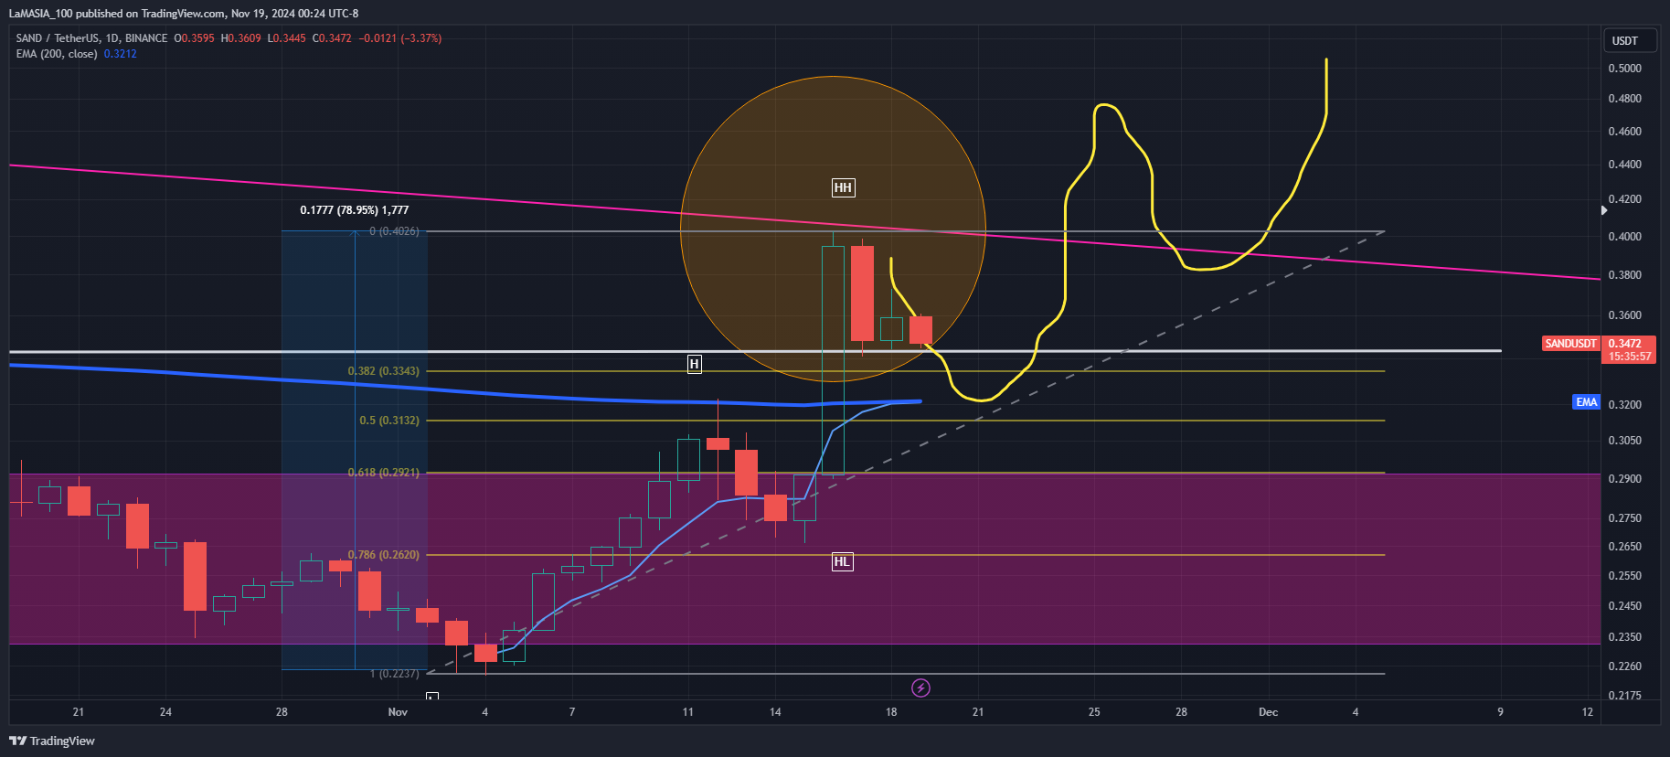1670x757 pixels.
Task: Click the 0.2350 price axis label
Action: click(x=1625, y=637)
